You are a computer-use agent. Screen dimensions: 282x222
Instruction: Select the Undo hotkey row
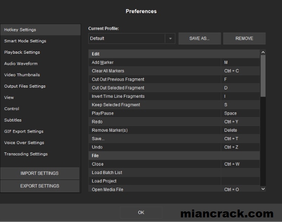point(174,147)
